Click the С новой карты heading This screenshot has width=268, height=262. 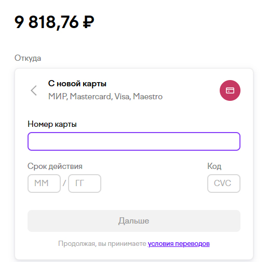[x=77, y=84]
